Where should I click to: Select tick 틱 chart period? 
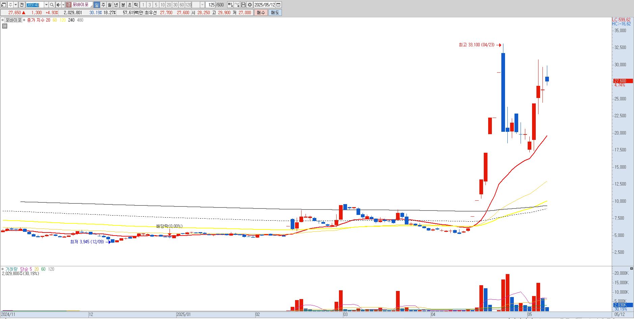tap(136, 5)
